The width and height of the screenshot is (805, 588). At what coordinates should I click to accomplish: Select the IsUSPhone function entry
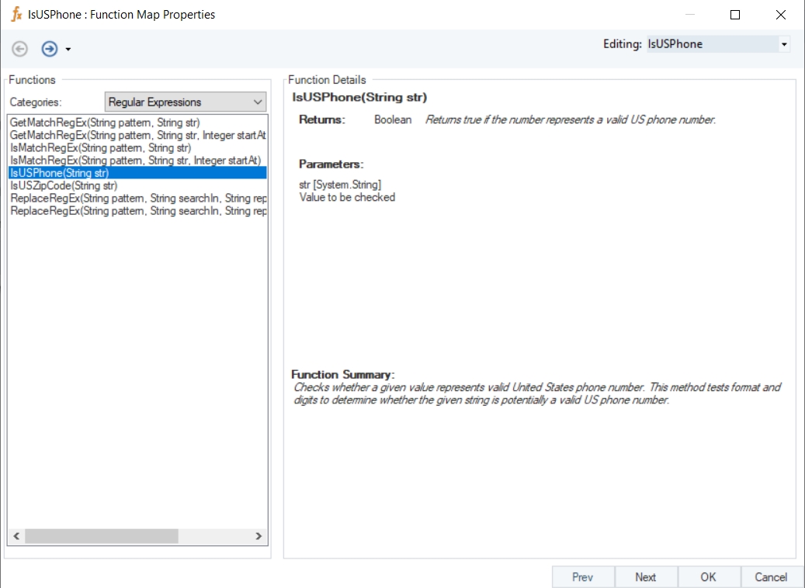point(60,173)
